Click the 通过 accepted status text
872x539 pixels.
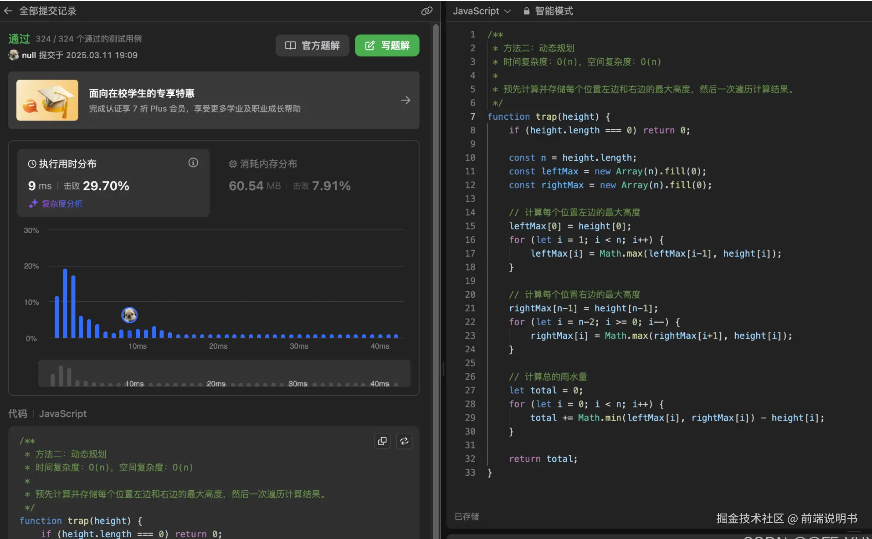click(19, 39)
